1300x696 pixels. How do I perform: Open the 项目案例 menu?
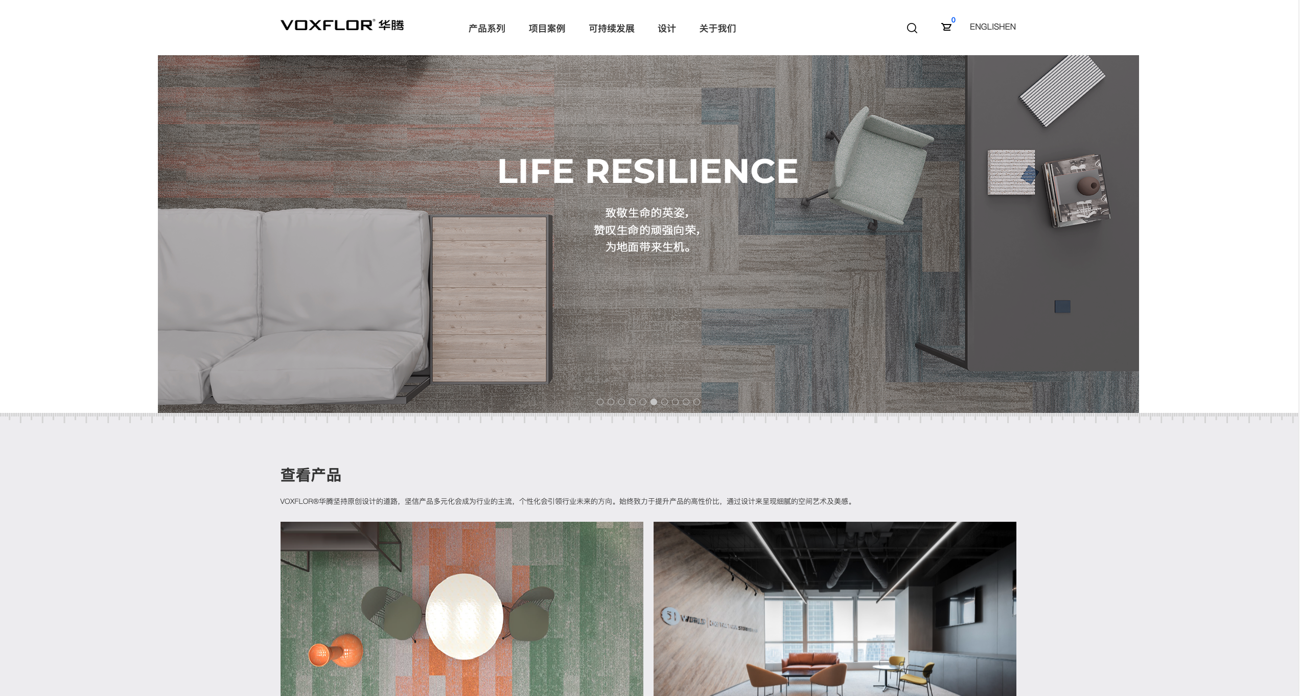(547, 29)
